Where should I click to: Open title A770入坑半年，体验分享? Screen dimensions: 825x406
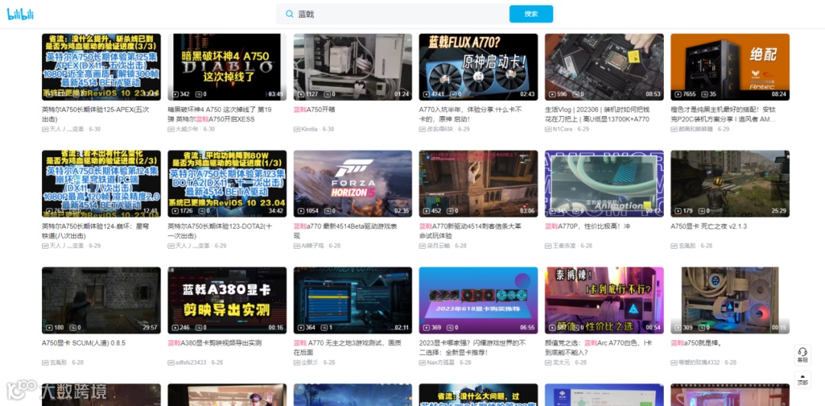click(x=471, y=114)
